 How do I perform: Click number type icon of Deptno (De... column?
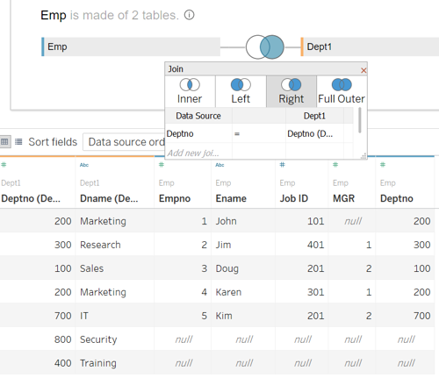point(4,165)
